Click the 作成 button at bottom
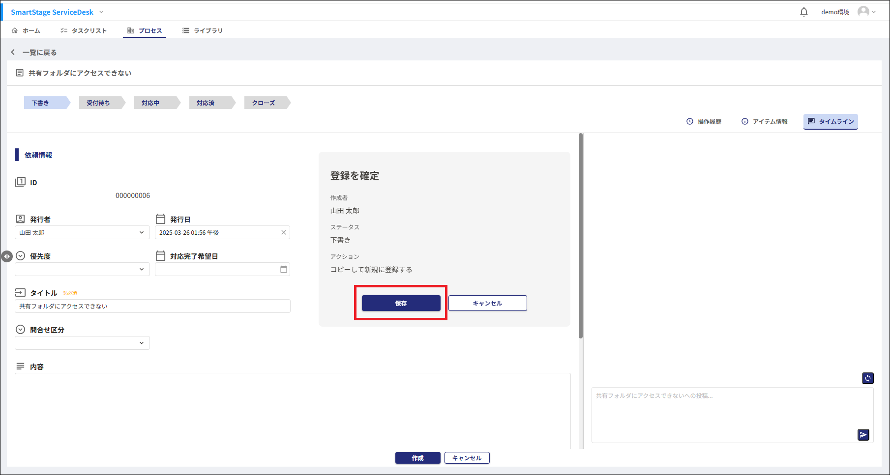 click(417, 458)
